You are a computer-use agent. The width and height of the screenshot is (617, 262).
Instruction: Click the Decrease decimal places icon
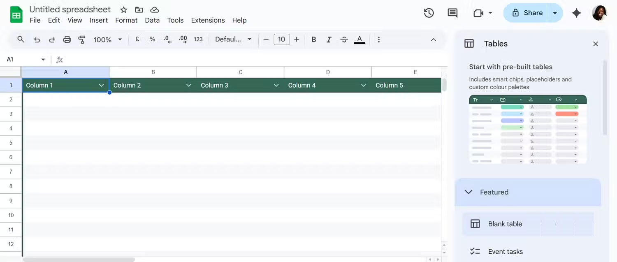[167, 39]
